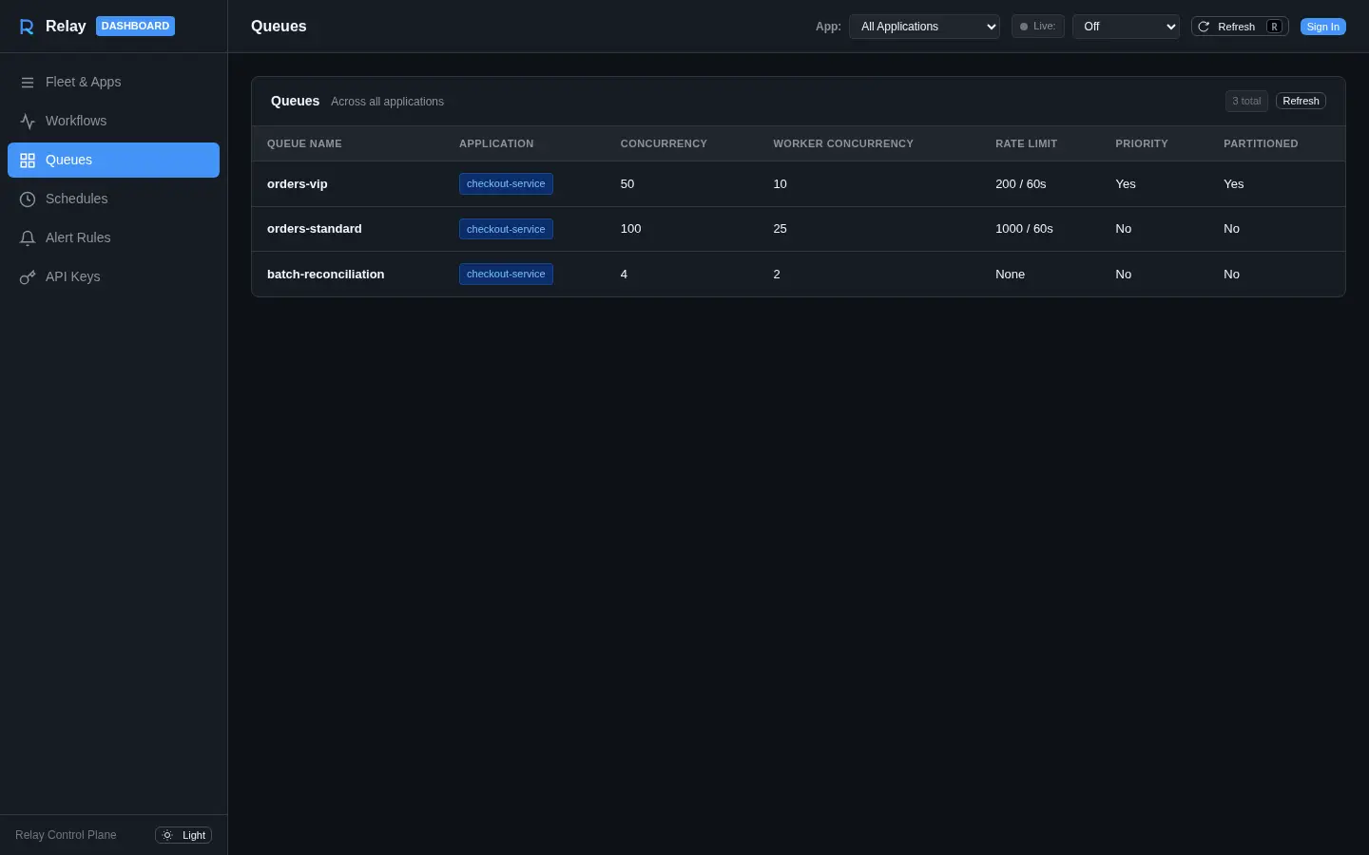This screenshot has width=1369, height=855.
Task: Select Queues in the sidebar
Action: [x=113, y=160]
